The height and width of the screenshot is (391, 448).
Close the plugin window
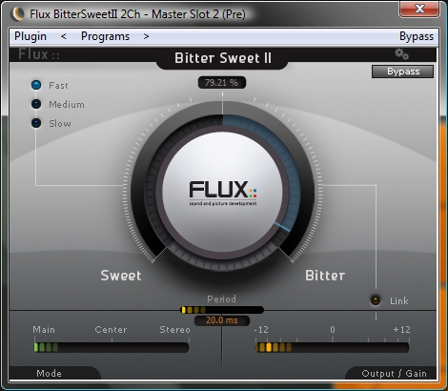click(x=419, y=9)
